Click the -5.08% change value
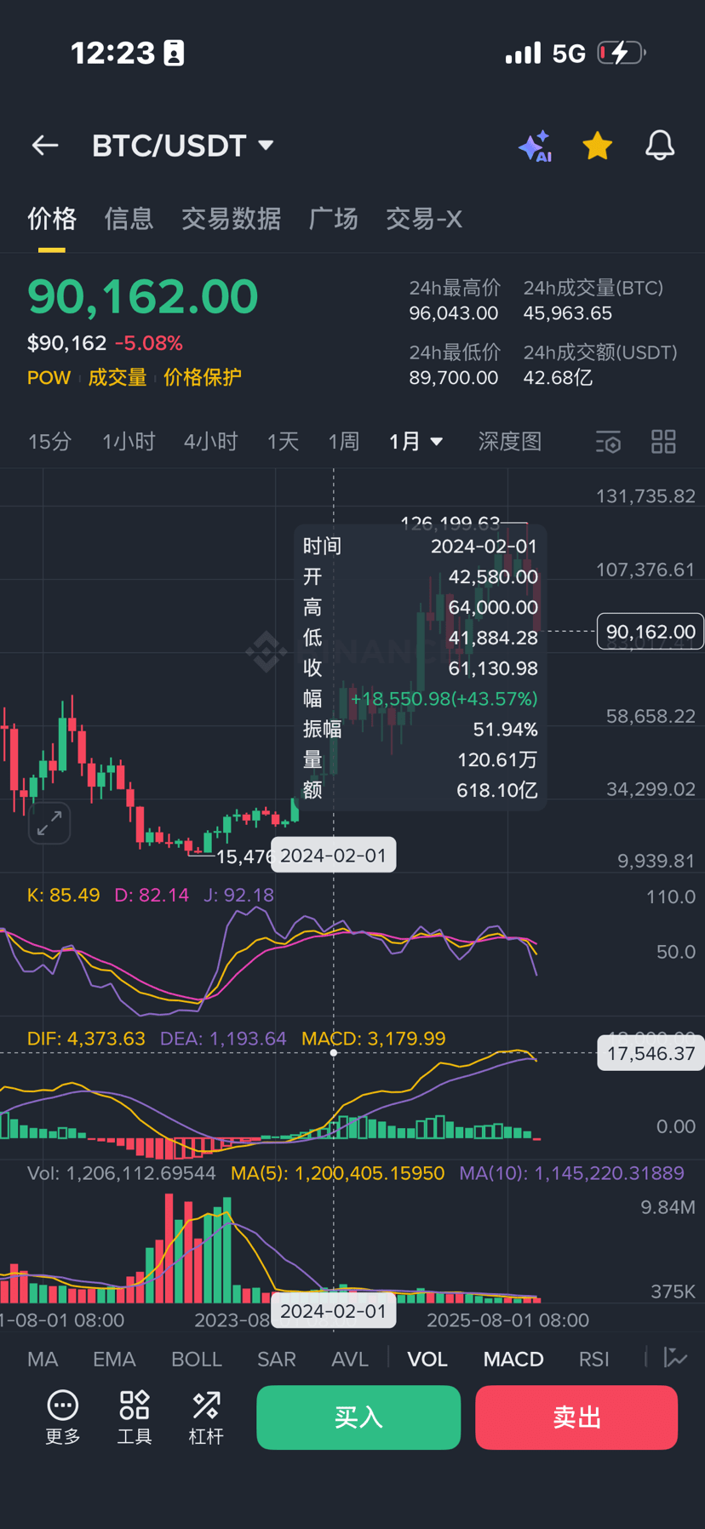Image resolution: width=705 pixels, height=1529 pixels. click(149, 343)
